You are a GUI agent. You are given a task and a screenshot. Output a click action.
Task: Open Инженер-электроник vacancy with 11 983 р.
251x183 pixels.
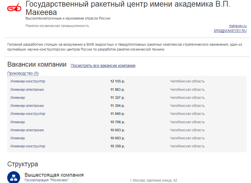click(x=27, y=90)
